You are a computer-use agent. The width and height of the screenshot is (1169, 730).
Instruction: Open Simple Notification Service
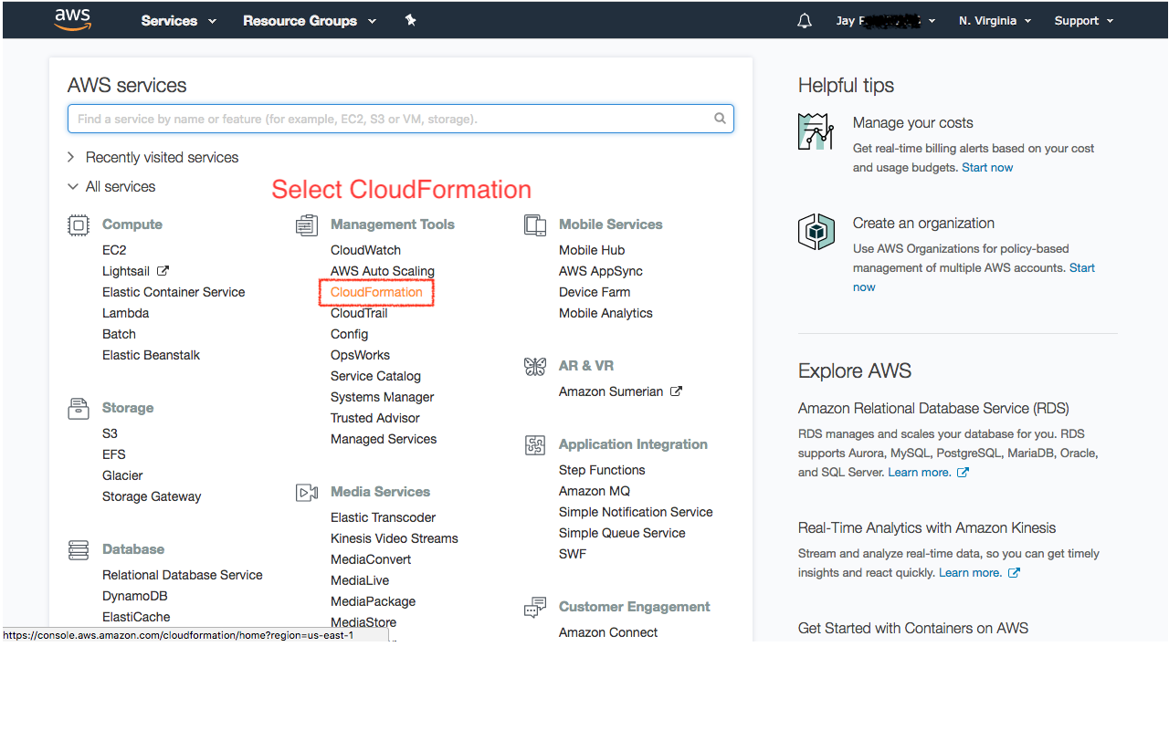(x=636, y=512)
